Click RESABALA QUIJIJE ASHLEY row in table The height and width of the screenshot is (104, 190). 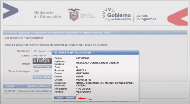[x=35, y=91]
